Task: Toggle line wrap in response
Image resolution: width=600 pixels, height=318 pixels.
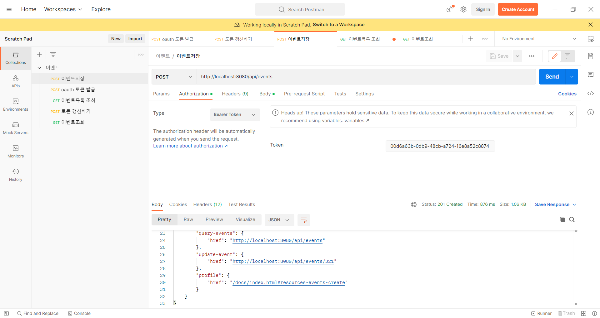Action: click(x=303, y=220)
